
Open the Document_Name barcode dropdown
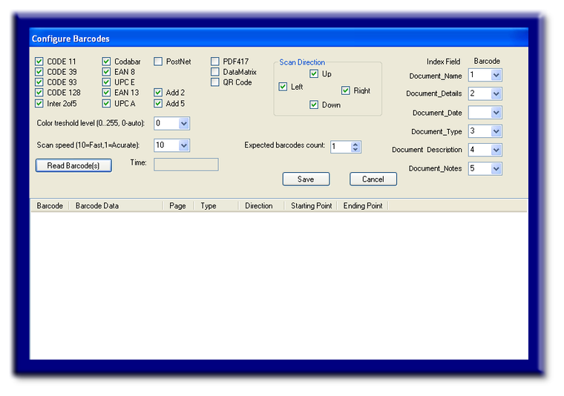[x=496, y=75]
